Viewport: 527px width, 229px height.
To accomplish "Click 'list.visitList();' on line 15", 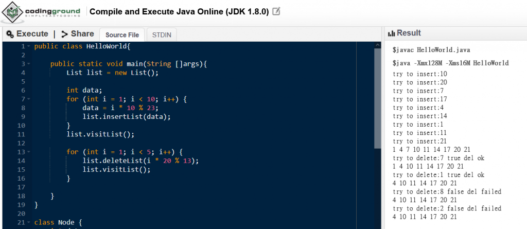I will tap(116, 169).
